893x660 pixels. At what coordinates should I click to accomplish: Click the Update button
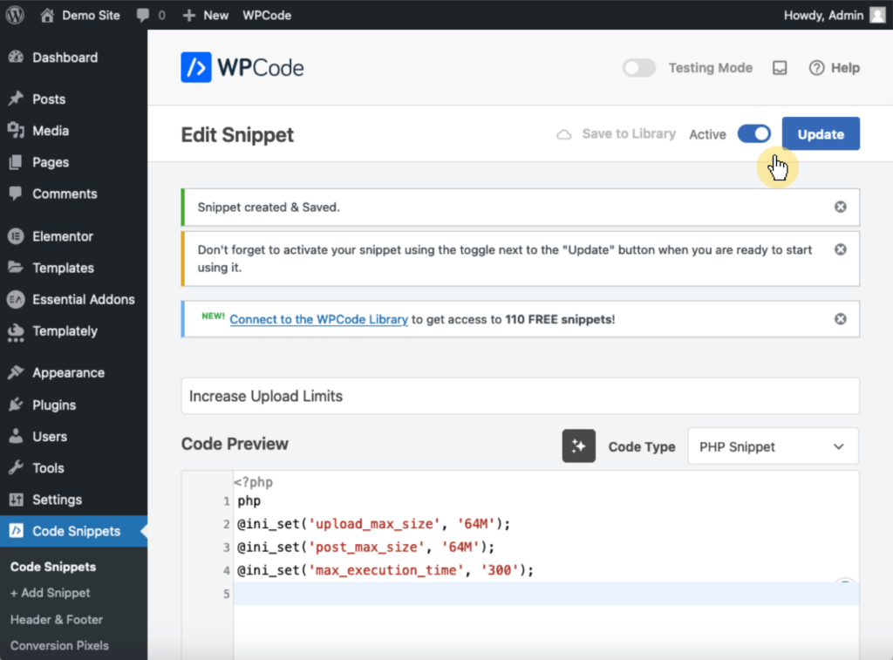[821, 133]
